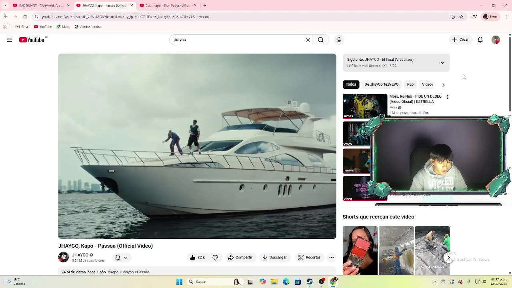Go back in browser history
Image resolution: width=512 pixels, height=288 pixels.
[6, 17]
